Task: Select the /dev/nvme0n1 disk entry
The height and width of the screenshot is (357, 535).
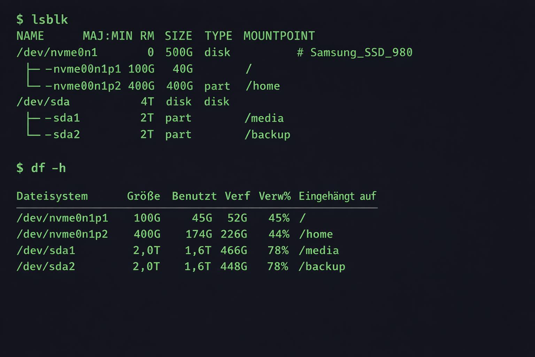Action: pyautogui.click(x=57, y=52)
